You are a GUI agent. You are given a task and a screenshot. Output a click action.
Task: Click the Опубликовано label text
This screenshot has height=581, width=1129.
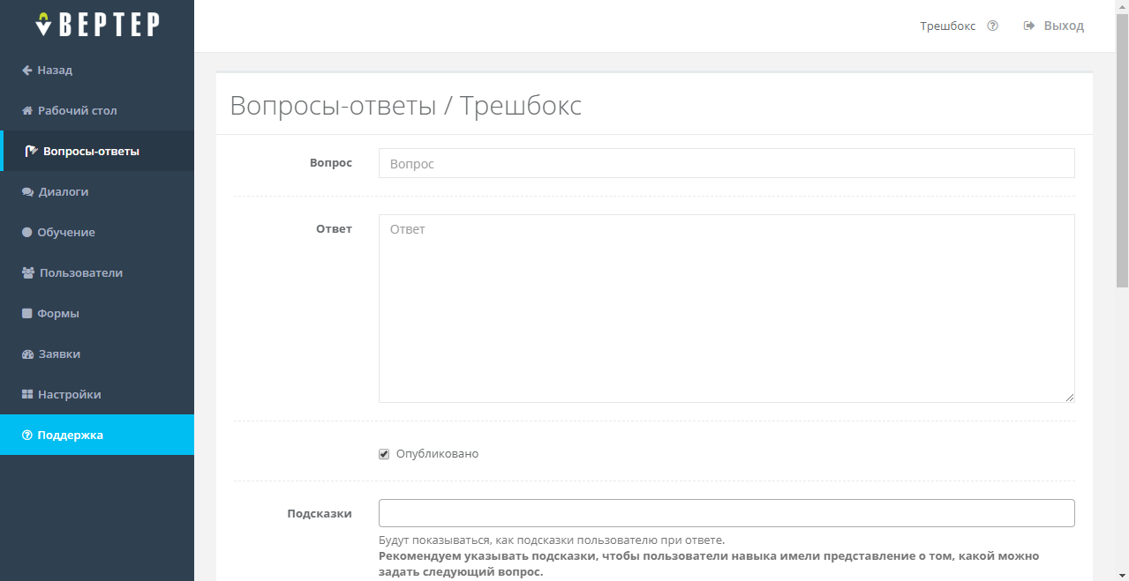click(437, 454)
